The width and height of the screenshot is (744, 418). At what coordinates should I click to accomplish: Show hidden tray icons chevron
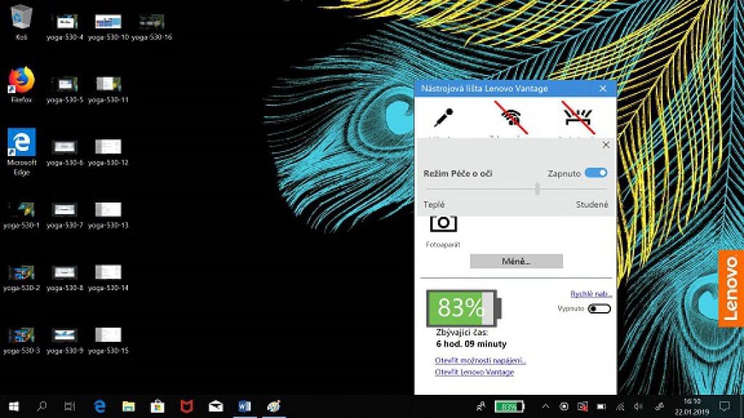coord(545,406)
